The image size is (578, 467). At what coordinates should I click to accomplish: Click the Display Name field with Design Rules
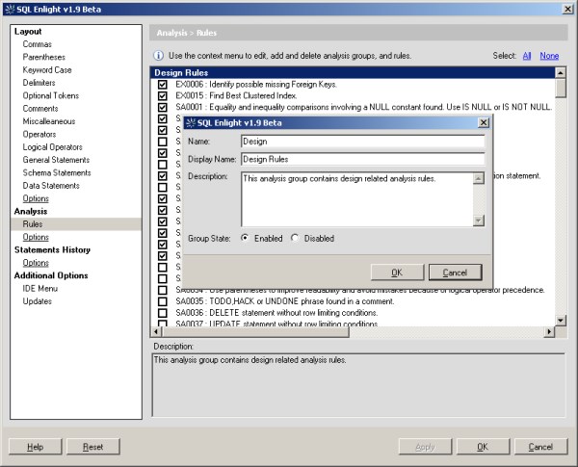click(x=363, y=159)
